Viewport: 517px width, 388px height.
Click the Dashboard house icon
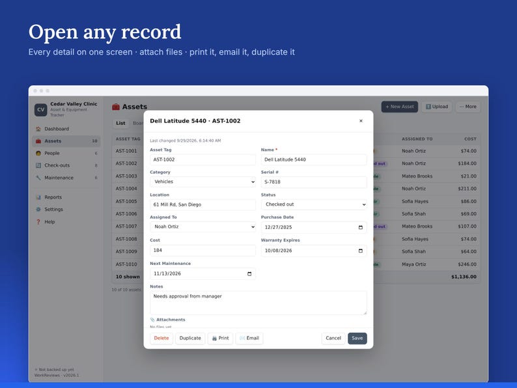pyautogui.click(x=38, y=129)
